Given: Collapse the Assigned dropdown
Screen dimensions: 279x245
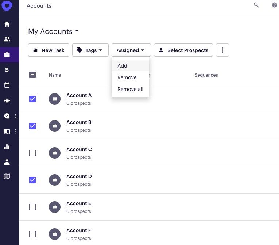Looking at the screenshot, I should (131, 50).
